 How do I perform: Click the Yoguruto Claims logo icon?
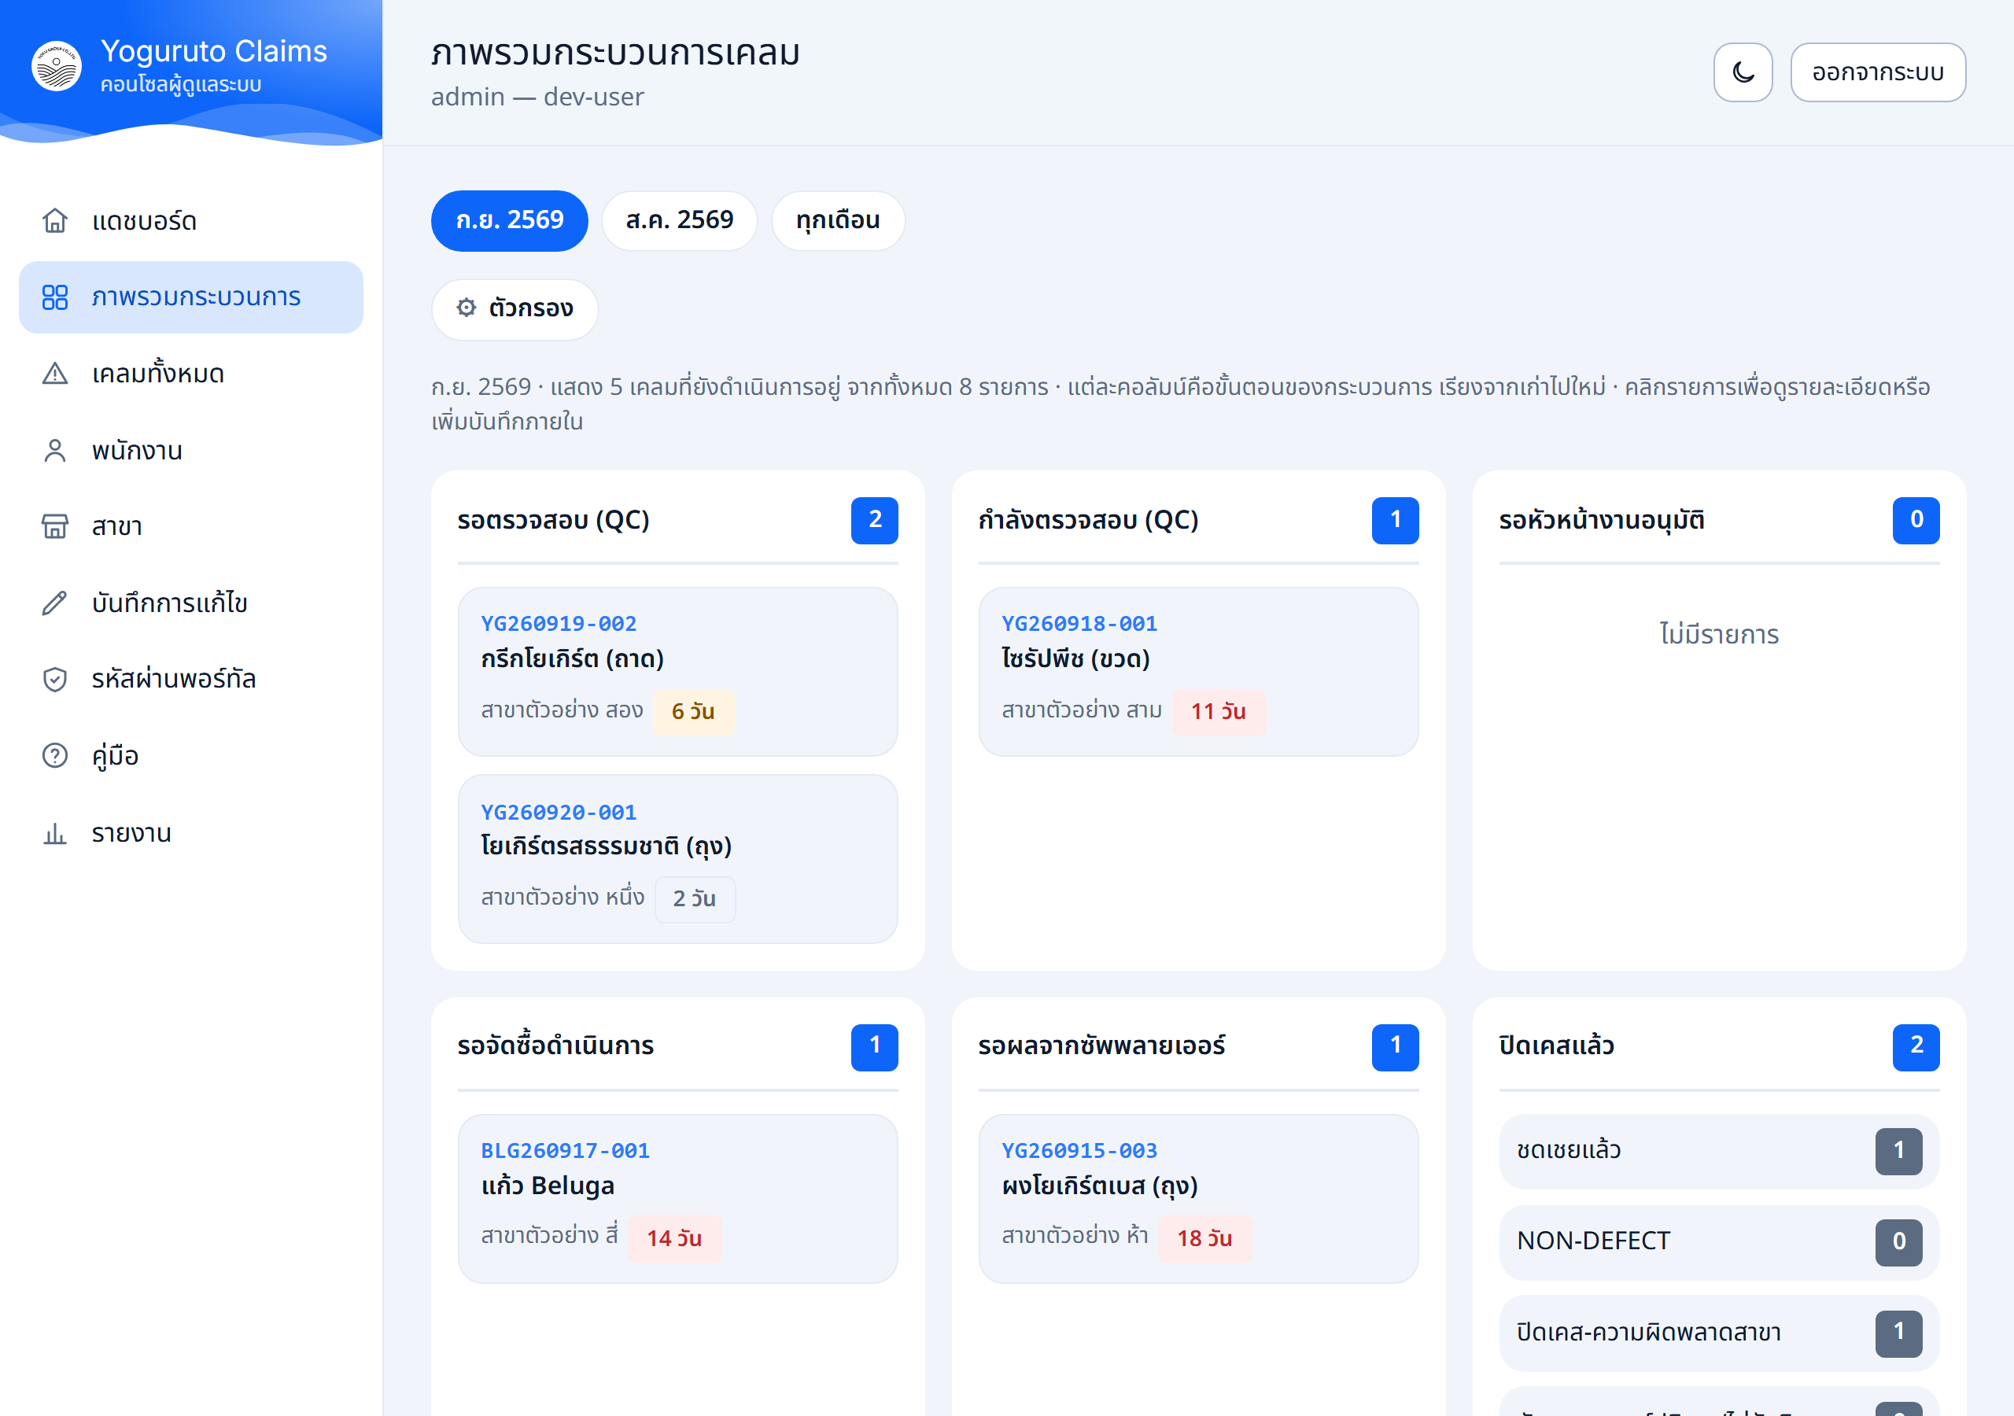57,66
